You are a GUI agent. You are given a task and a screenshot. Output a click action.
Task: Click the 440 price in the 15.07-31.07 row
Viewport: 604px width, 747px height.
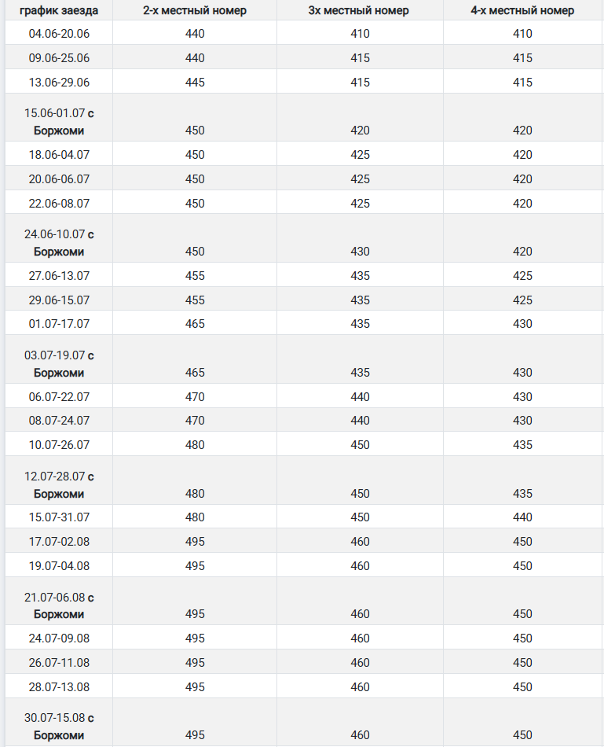point(522,517)
